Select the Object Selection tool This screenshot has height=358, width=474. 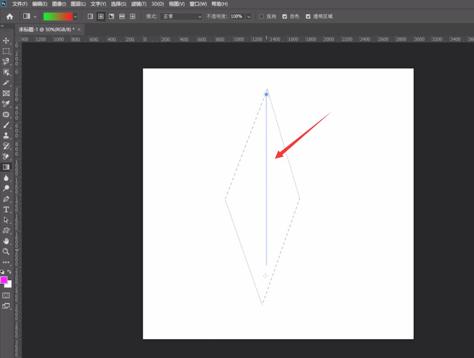coord(6,72)
